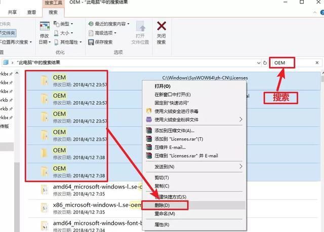Click the 高级选项 list icon
This screenshot has width=324, height=232.
pyautogui.click(x=91, y=33)
